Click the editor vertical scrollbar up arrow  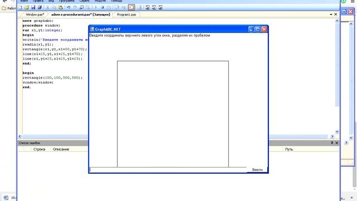(x=337, y=21)
